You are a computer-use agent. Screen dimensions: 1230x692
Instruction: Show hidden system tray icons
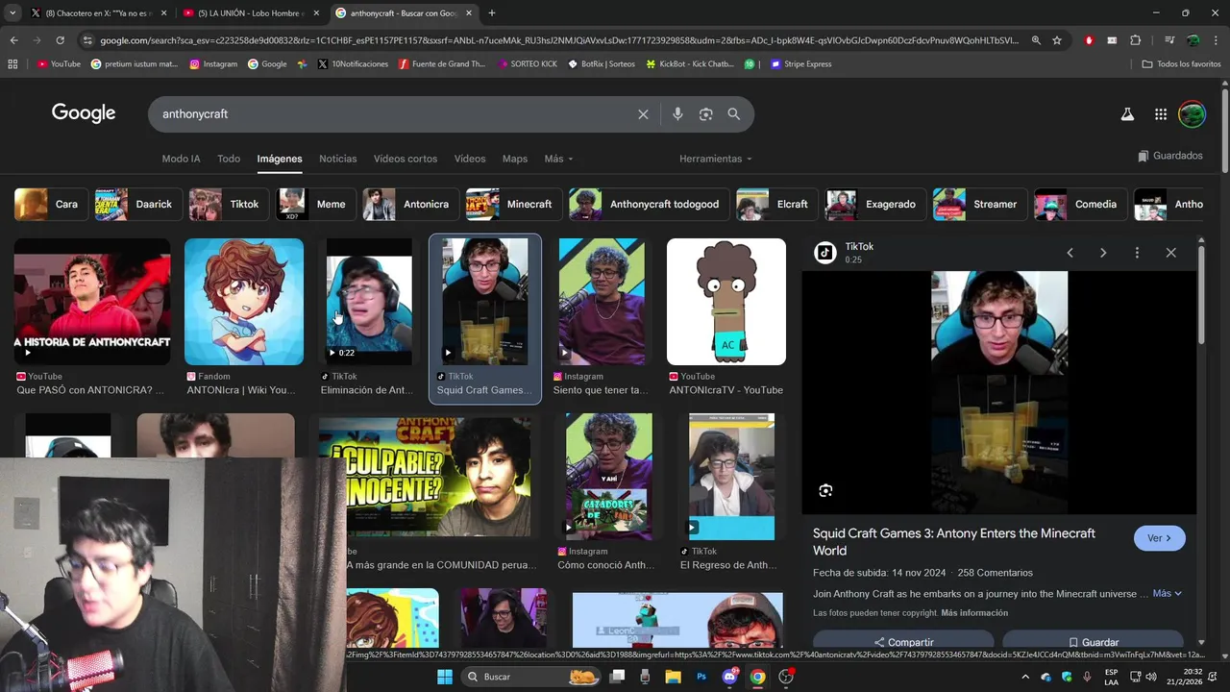1025,677
